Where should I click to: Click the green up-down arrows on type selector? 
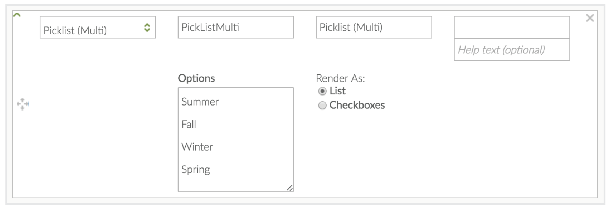click(147, 27)
